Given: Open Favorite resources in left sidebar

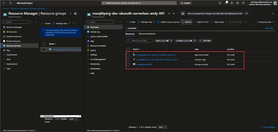Looking at the screenshot, I should (14, 36).
